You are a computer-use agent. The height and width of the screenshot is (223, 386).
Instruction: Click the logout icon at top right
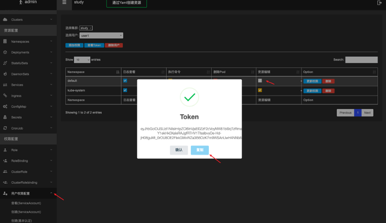point(380,3)
